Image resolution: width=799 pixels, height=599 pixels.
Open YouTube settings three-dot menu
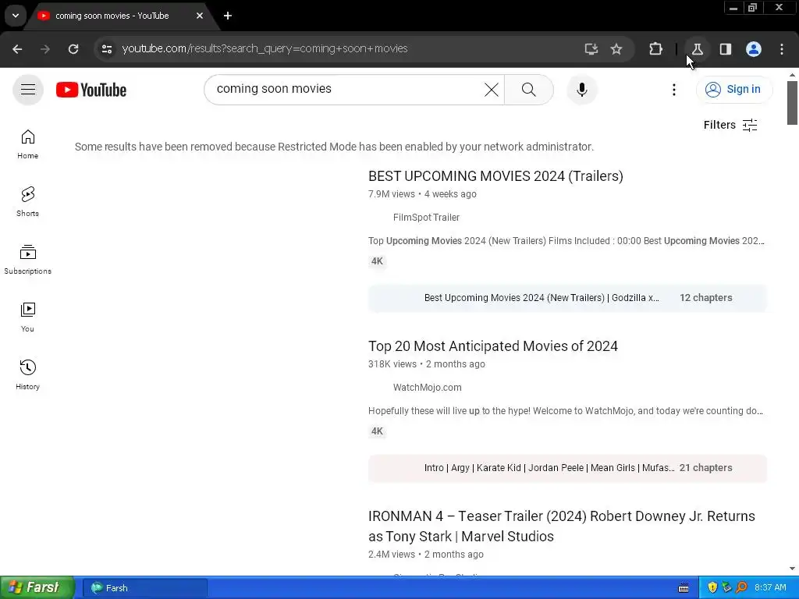(674, 90)
